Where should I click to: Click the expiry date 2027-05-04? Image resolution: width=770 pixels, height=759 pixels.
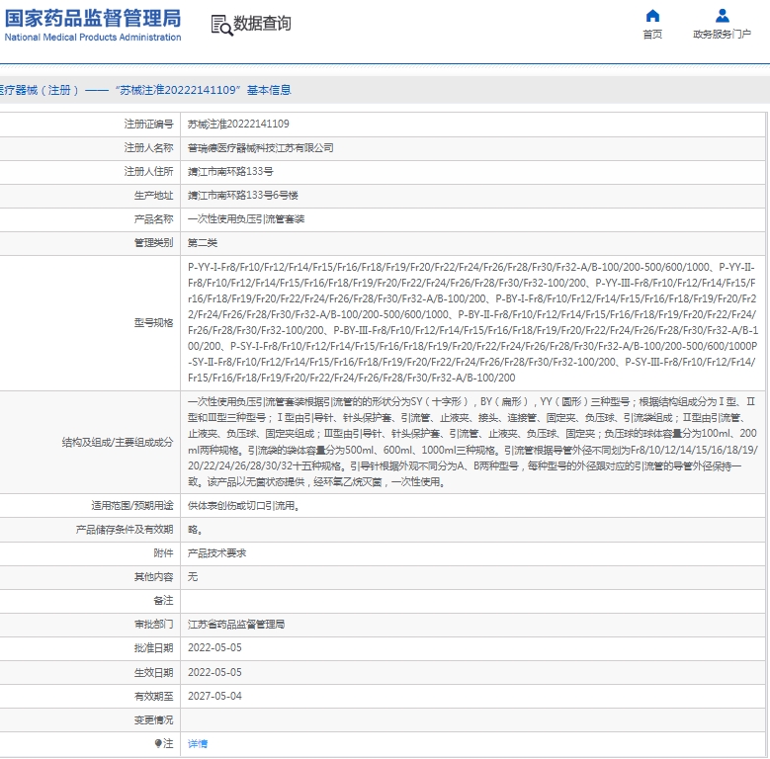click(x=214, y=696)
